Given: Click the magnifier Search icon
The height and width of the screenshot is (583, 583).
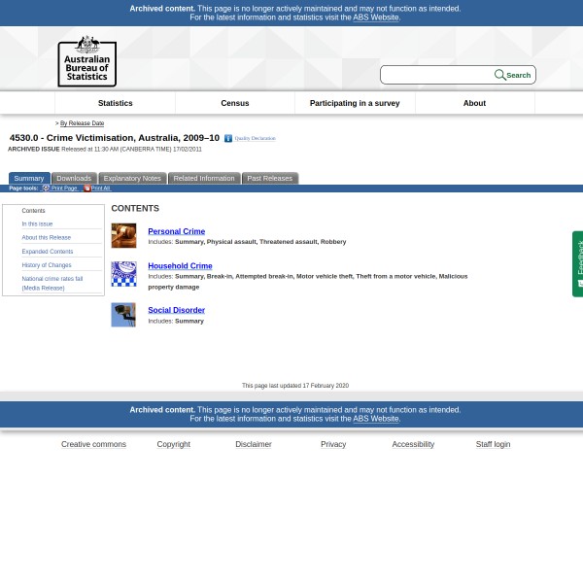Looking at the screenshot, I should (x=499, y=75).
